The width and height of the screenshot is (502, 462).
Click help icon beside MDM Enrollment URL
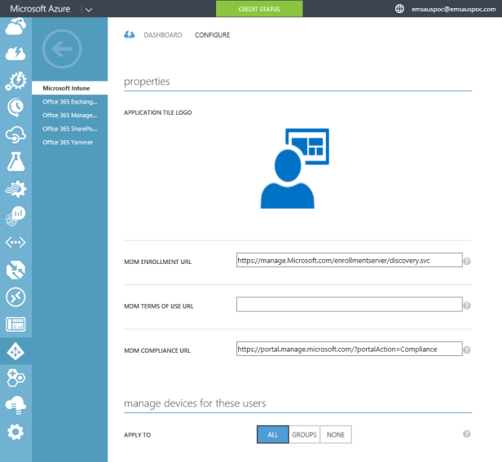(467, 262)
